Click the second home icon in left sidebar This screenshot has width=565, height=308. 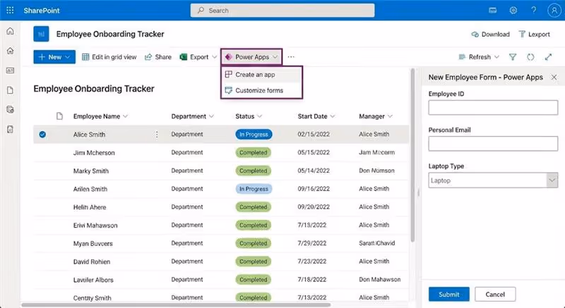click(10, 51)
